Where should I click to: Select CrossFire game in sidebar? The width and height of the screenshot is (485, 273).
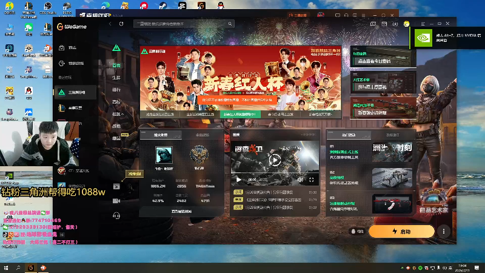click(75, 170)
